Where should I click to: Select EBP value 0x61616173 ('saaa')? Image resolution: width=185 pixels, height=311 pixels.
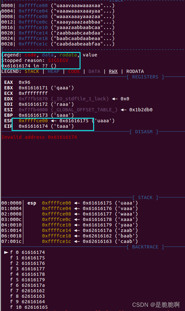pos(46,115)
